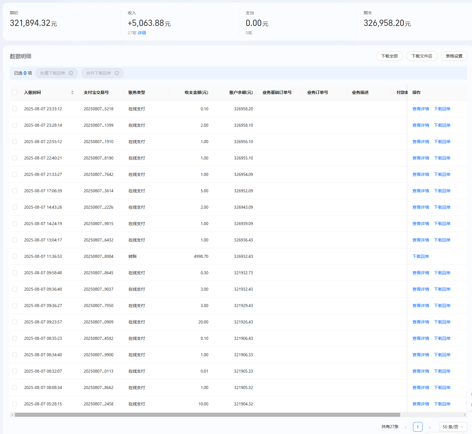The width and height of the screenshot is (472, 434).
Task: Click the 转账 type cell
Action: tap(133, 256)
